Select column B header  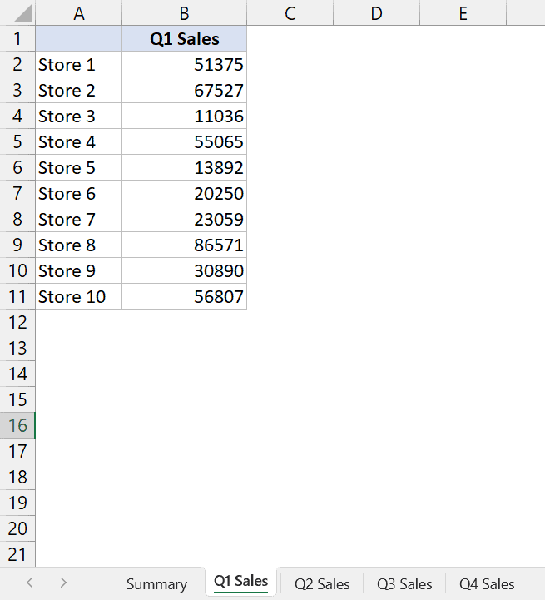pyautogui.click(x=184, y=12)
